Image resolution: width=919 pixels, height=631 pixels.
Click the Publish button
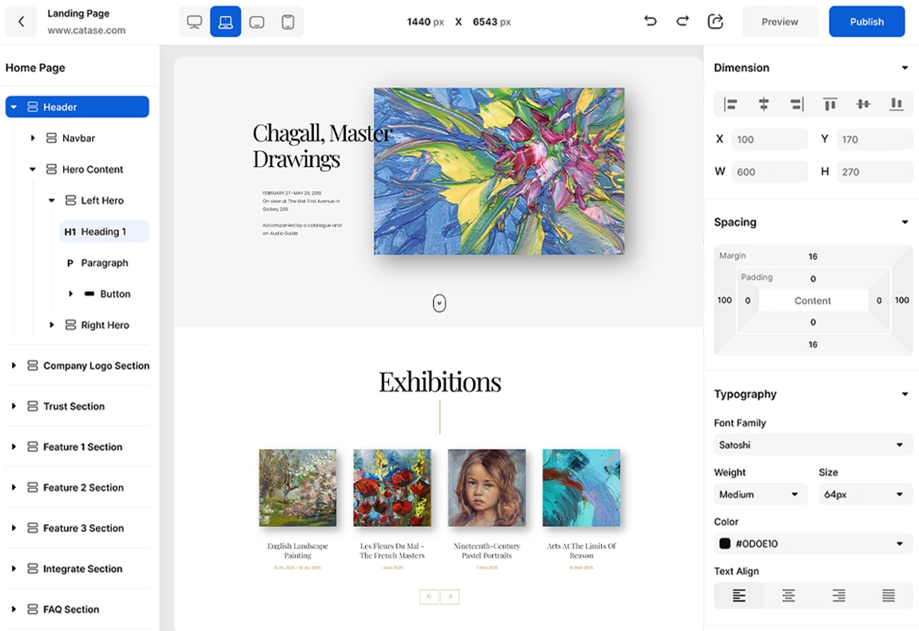click(866, 22)
